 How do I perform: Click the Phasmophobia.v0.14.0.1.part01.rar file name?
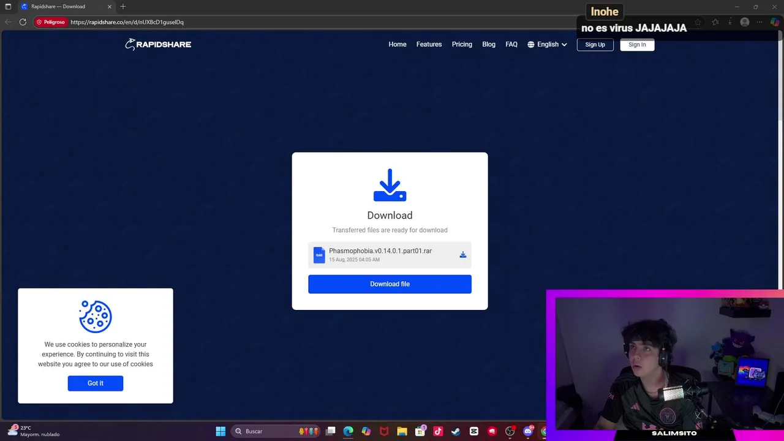[x=380, y=251]
